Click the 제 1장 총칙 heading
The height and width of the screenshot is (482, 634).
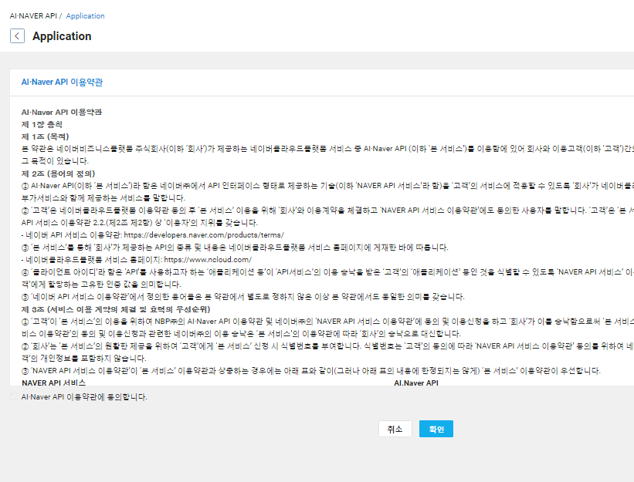coord(42,124)
